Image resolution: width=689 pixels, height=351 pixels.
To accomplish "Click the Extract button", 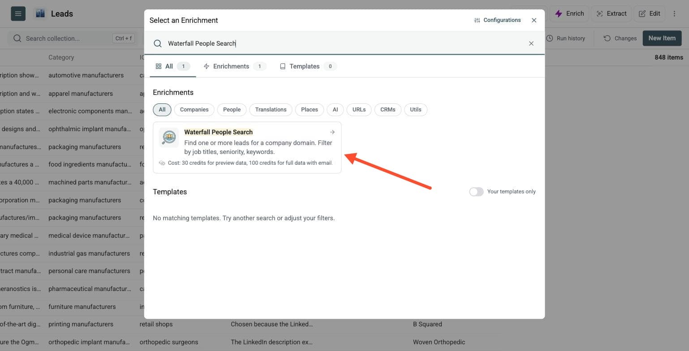I will (x=611, y=13).
